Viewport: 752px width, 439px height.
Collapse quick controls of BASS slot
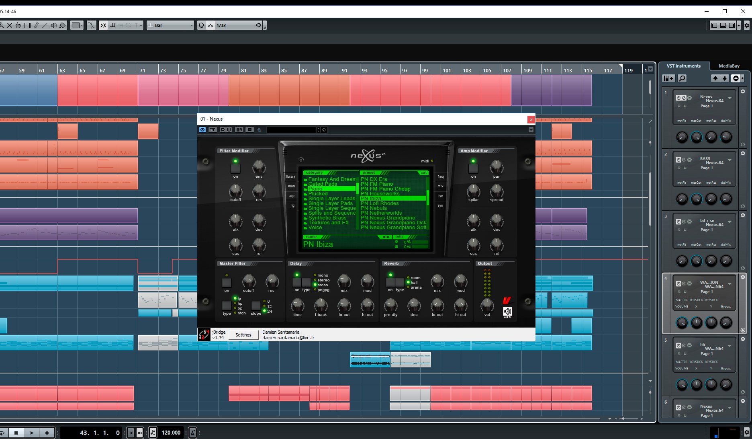(x=743, y=154)
